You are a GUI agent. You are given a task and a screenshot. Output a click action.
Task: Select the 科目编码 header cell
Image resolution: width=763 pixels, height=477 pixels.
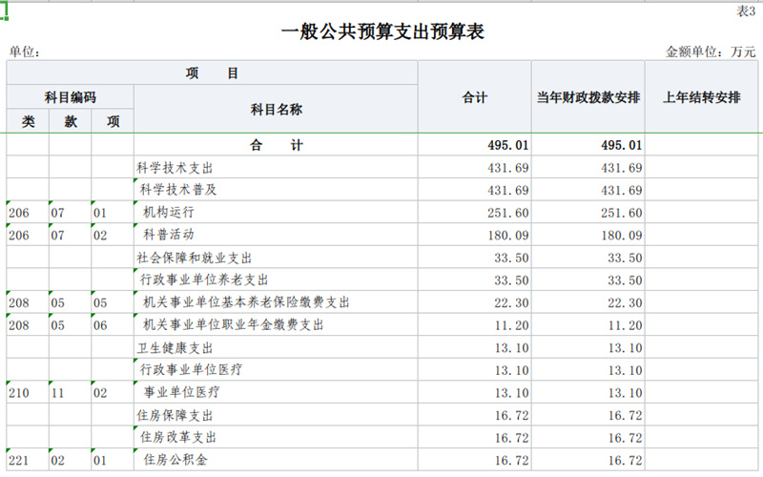click(x=70, y=97)
